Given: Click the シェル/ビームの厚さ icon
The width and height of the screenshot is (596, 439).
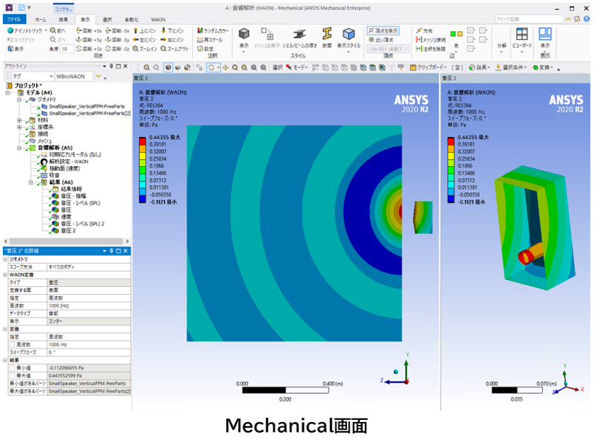Looking at the screenshot, I should [299, 34].
